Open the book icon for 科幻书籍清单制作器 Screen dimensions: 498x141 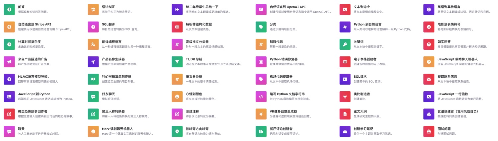[x=93, y=79]
